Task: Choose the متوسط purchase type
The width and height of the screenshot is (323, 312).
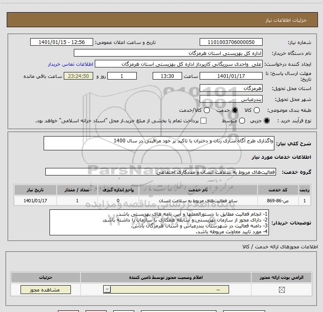Action: pyautogui.click(x=242, y=121)
